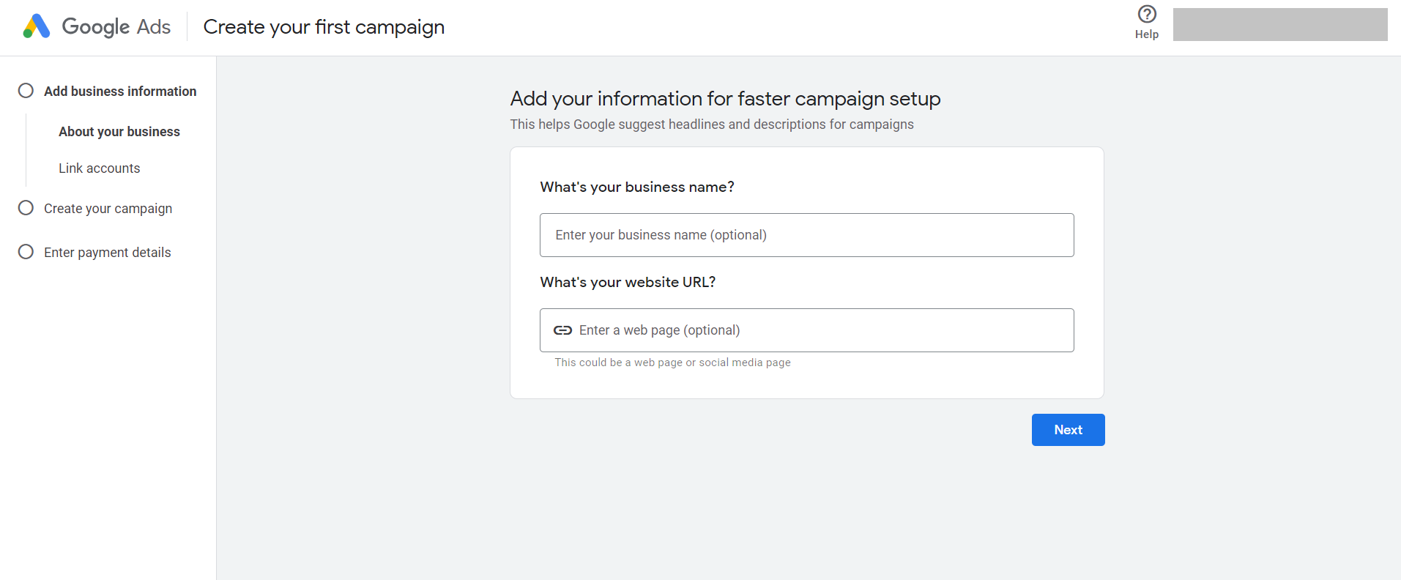Screen dimensions: 1401x580
Task: Click the link icon in website URL field
Action: point(562,330)
